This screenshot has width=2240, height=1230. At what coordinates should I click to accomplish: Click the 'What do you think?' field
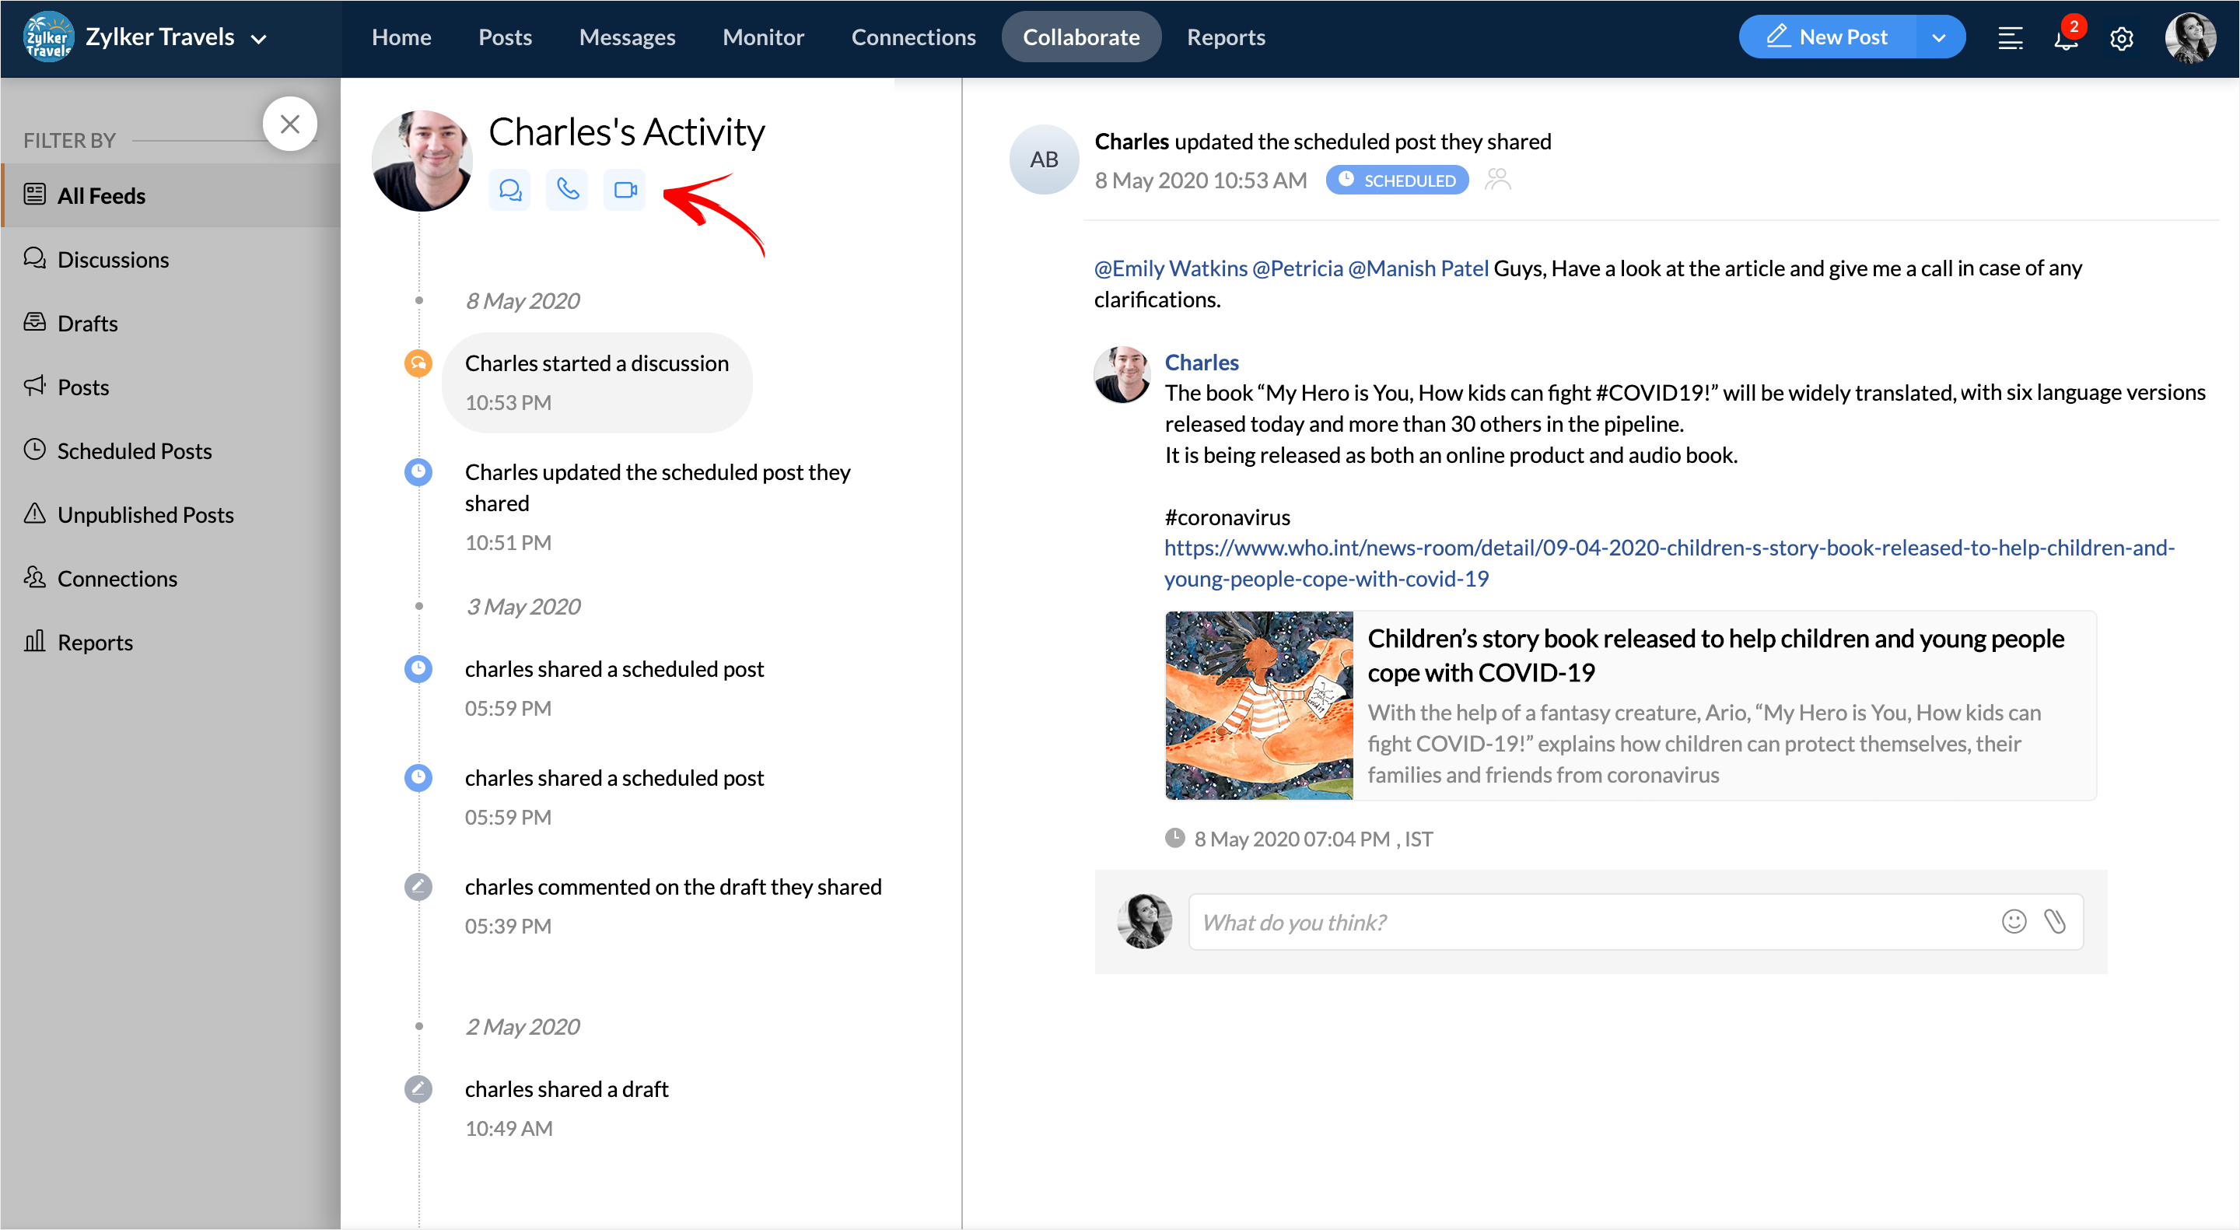1591,921
